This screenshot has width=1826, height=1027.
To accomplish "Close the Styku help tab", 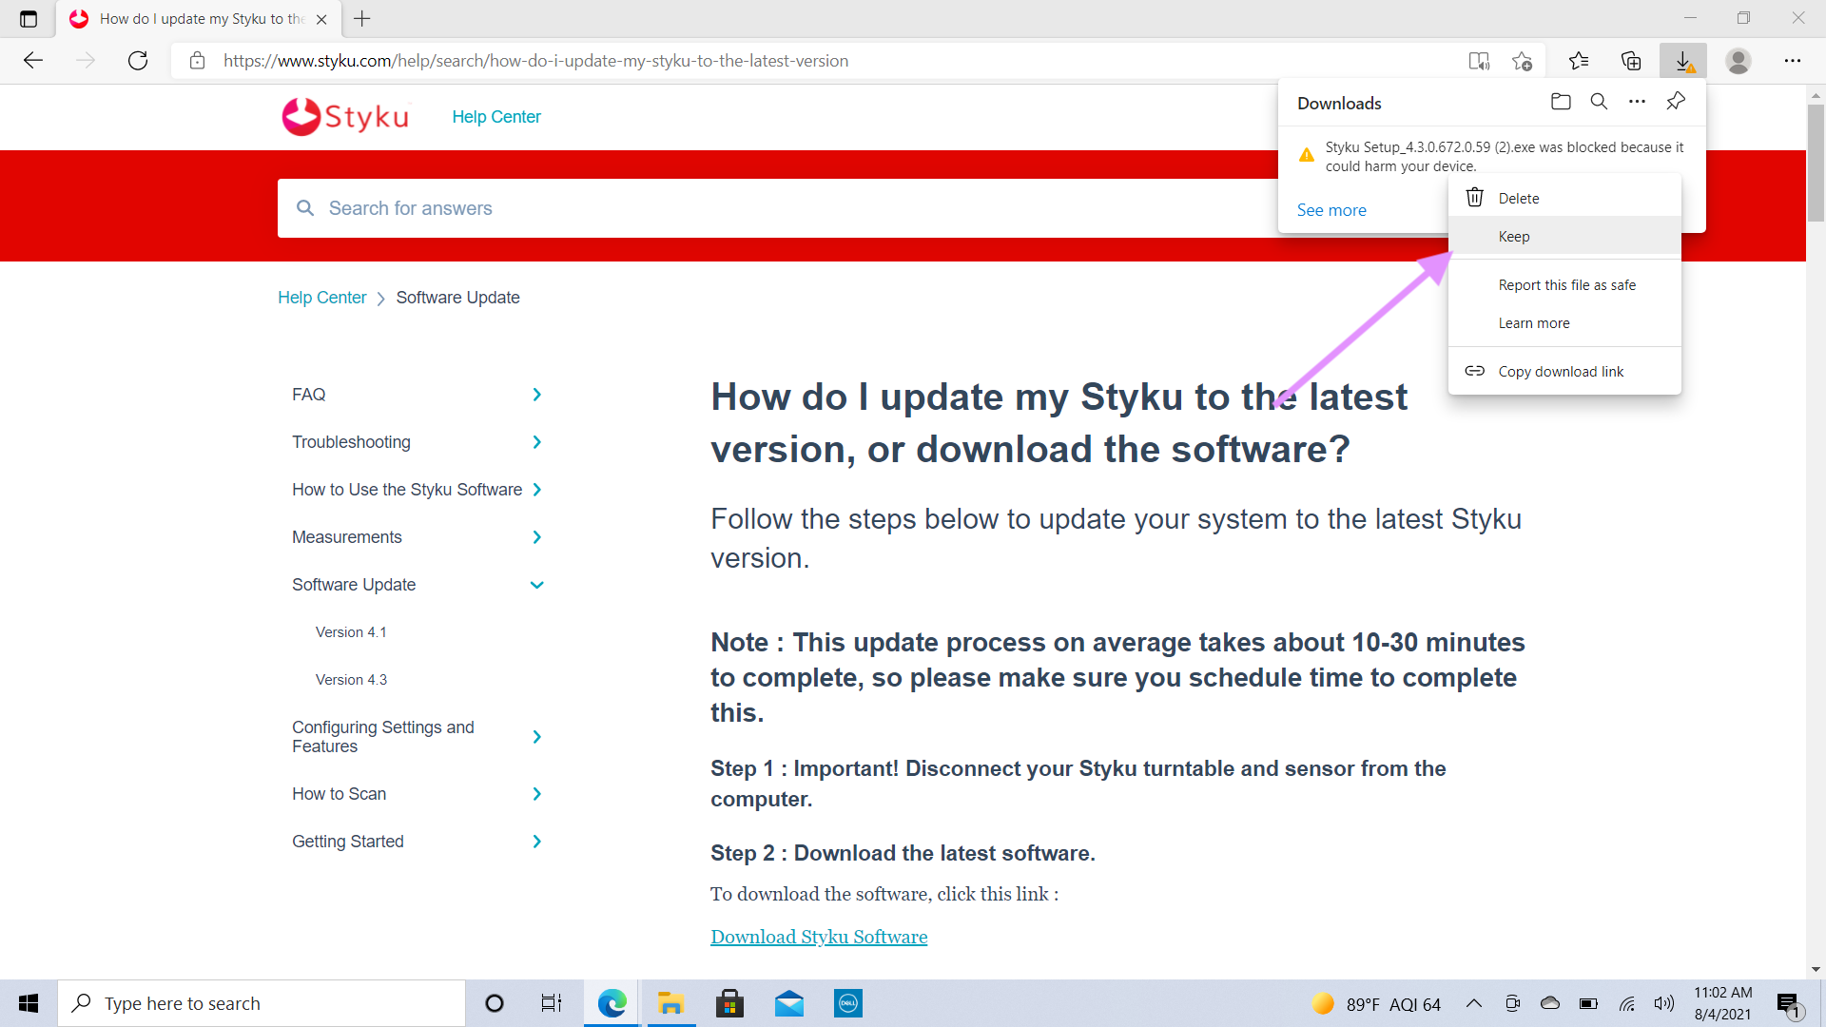I will pos(321,19).
